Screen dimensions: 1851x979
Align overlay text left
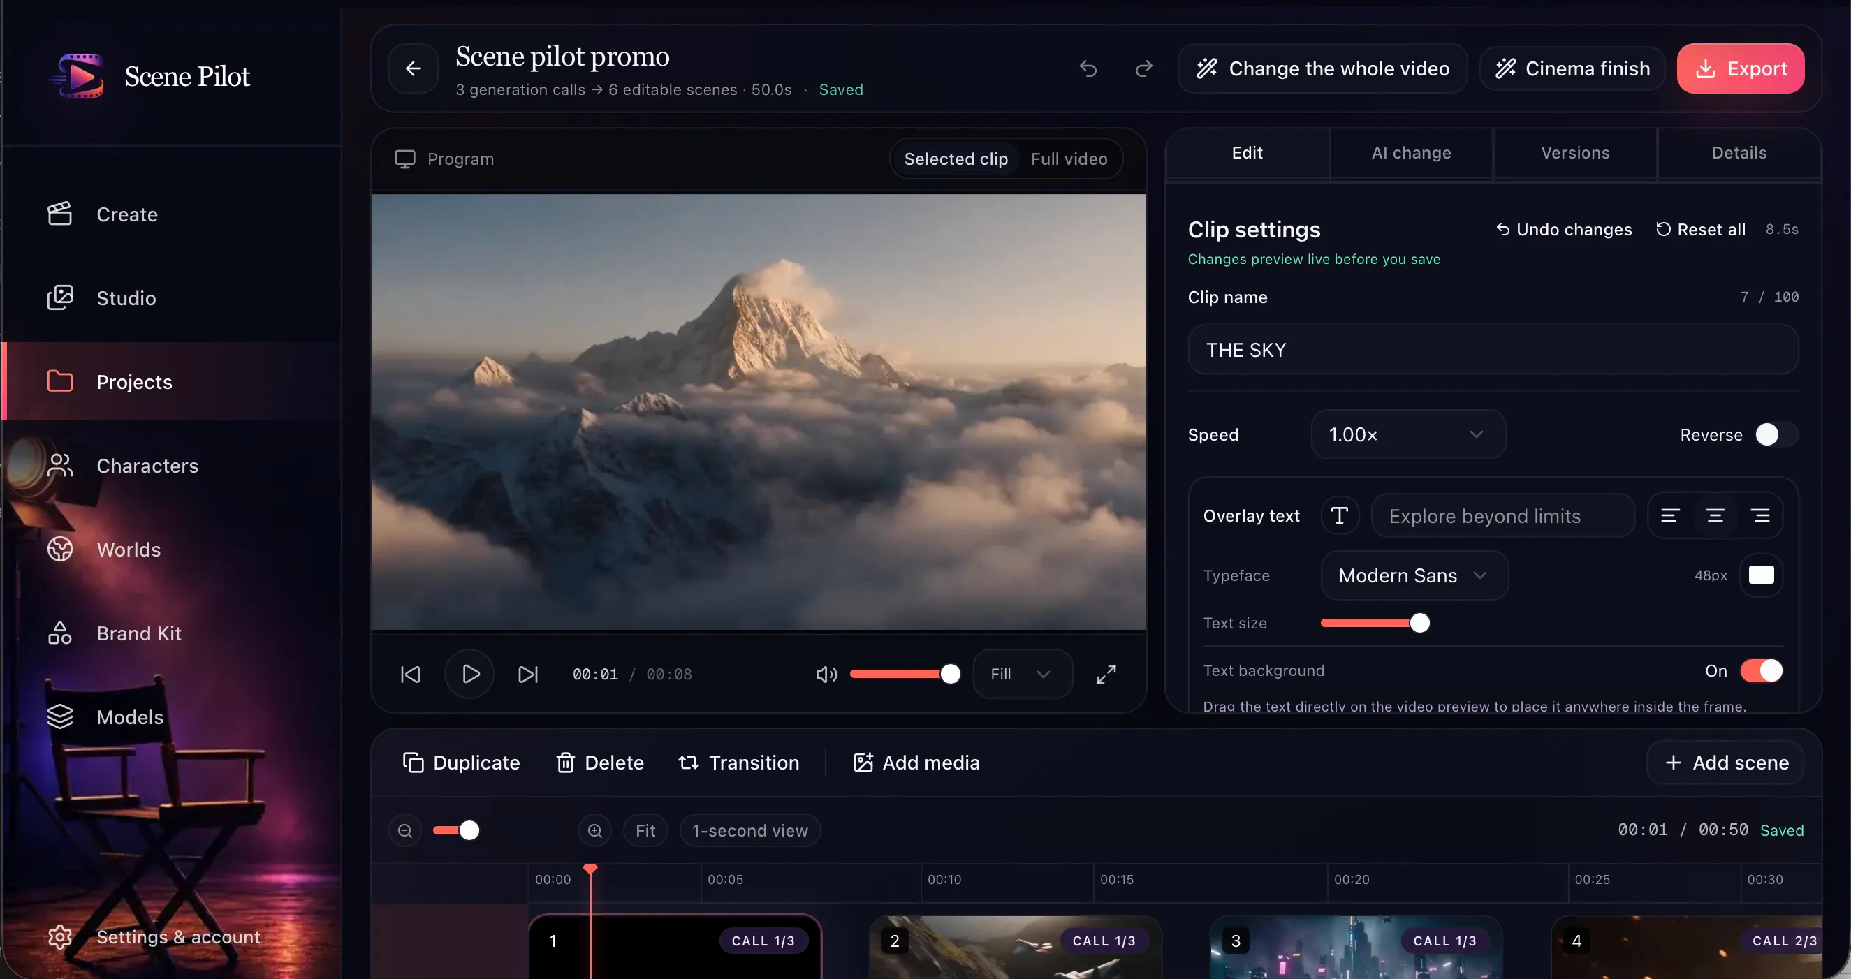pyautogui.click(x=1669, y=516)
